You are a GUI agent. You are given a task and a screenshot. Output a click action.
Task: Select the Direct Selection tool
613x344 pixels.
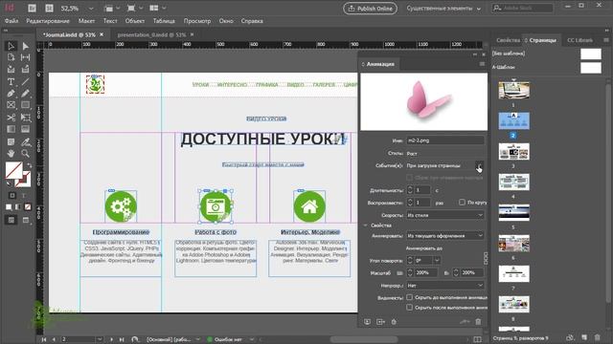point(26,46)
